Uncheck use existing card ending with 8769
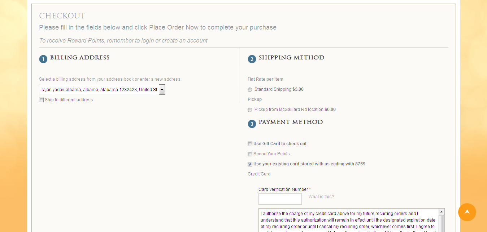This screenshot has width=487, height=232. 250,164
